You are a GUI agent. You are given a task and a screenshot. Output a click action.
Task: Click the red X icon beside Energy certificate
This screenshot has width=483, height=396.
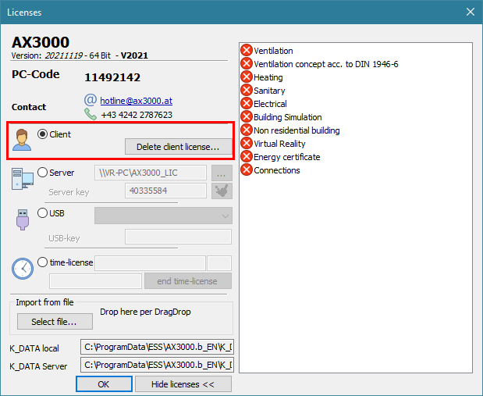[x=247, y=156]
